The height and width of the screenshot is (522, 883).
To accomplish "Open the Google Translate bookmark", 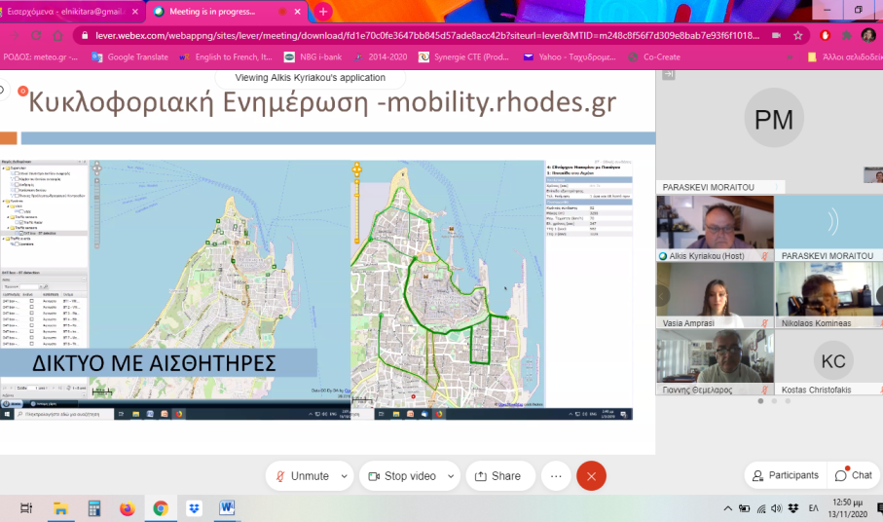I will coord(129,57).
